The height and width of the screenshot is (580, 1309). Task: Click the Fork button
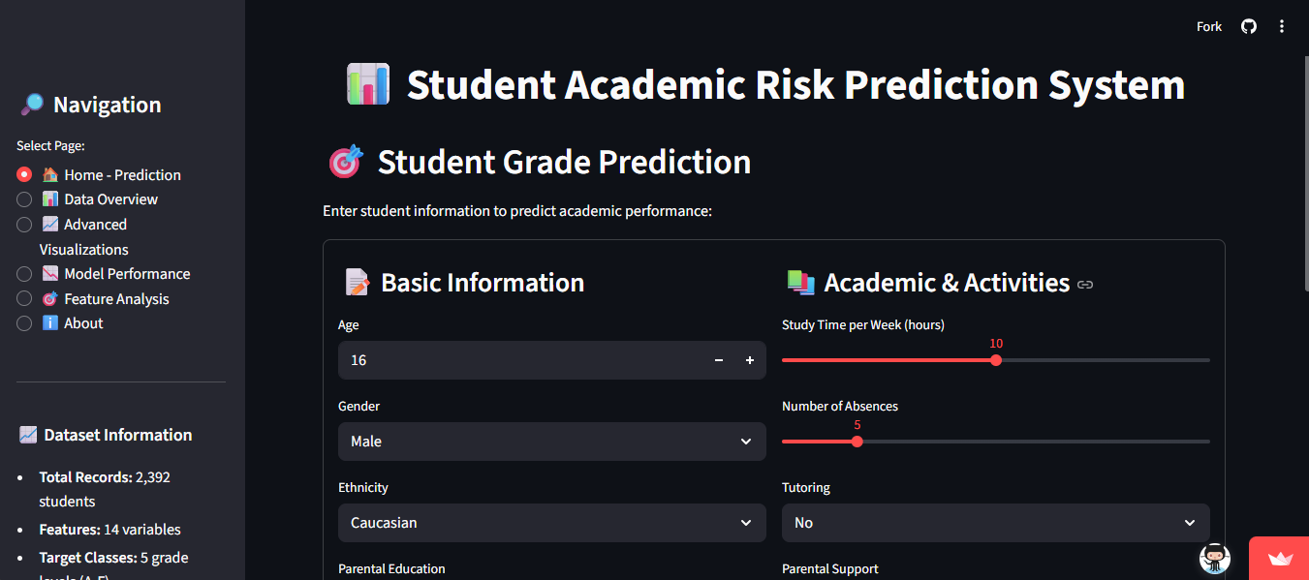[x=1209, y=26]
